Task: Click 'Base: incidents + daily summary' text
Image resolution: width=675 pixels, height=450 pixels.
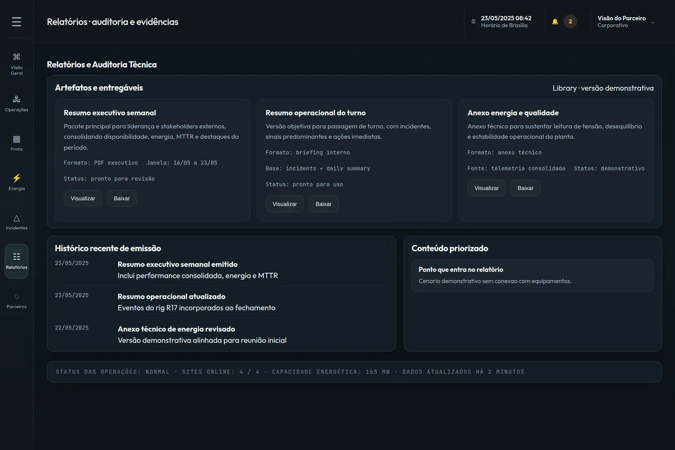Action: (318, 168)
